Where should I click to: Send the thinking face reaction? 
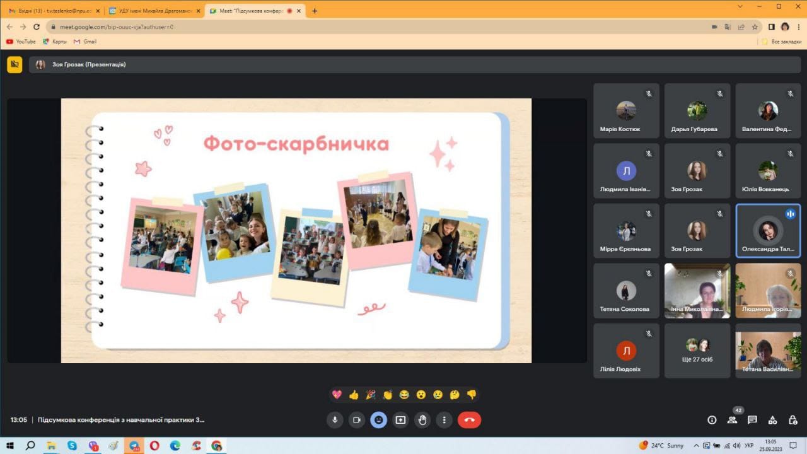point(455,395)
